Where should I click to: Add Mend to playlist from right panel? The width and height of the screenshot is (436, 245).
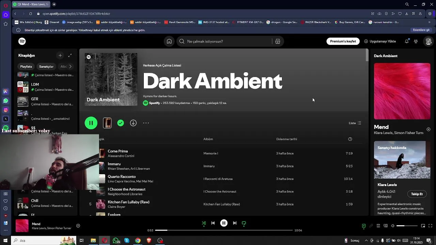coord(429,129)
